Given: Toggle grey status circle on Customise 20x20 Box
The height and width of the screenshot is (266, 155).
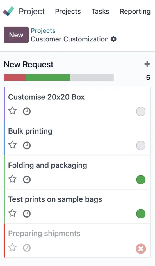Looking at the screenshot, I should coord(141,112).
